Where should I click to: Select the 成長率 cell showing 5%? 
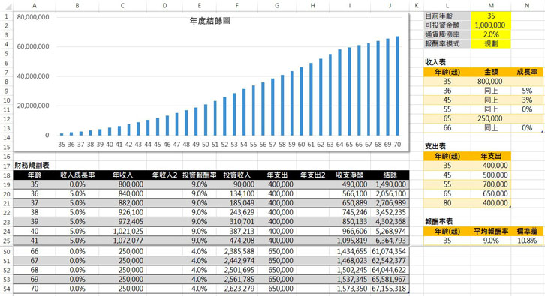point(527,91)
